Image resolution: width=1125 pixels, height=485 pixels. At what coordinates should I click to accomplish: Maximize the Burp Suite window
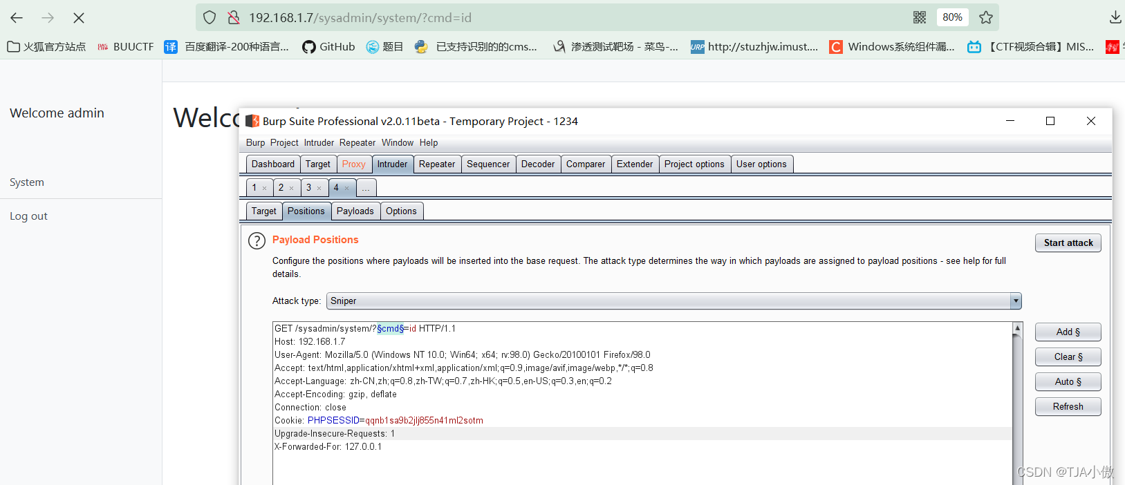(1050, 121)
